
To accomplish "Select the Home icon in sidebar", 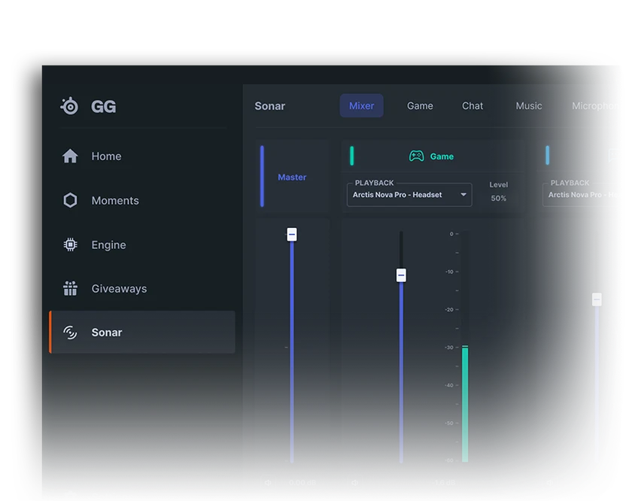I will click(x=70, y=156).
